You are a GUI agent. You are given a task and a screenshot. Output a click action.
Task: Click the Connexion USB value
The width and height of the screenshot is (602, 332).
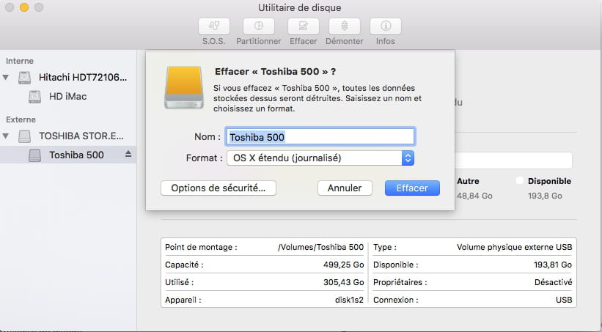pos(564,300)
